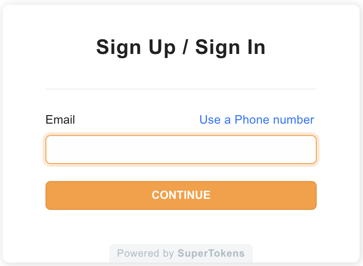This screenshot has width=363, height=266.
Task: Click the "Sign Up" part of title
Action: point(136,47)
